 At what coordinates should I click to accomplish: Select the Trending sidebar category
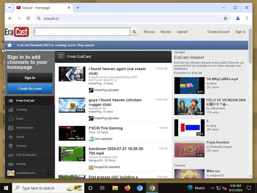[30, 110]
